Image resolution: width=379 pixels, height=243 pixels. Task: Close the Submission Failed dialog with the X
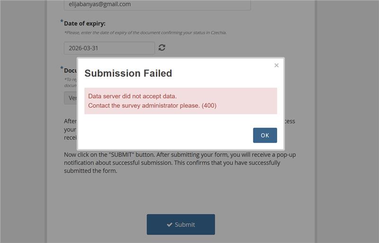coord(277,65)
